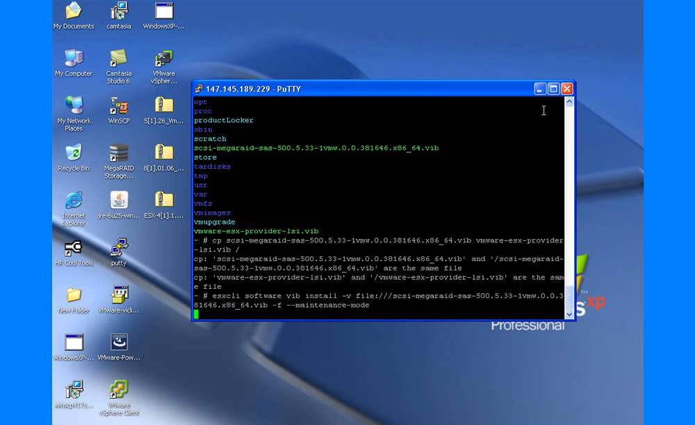
Task: Select WindowsXP icon in top row
Action: point(163,15)
